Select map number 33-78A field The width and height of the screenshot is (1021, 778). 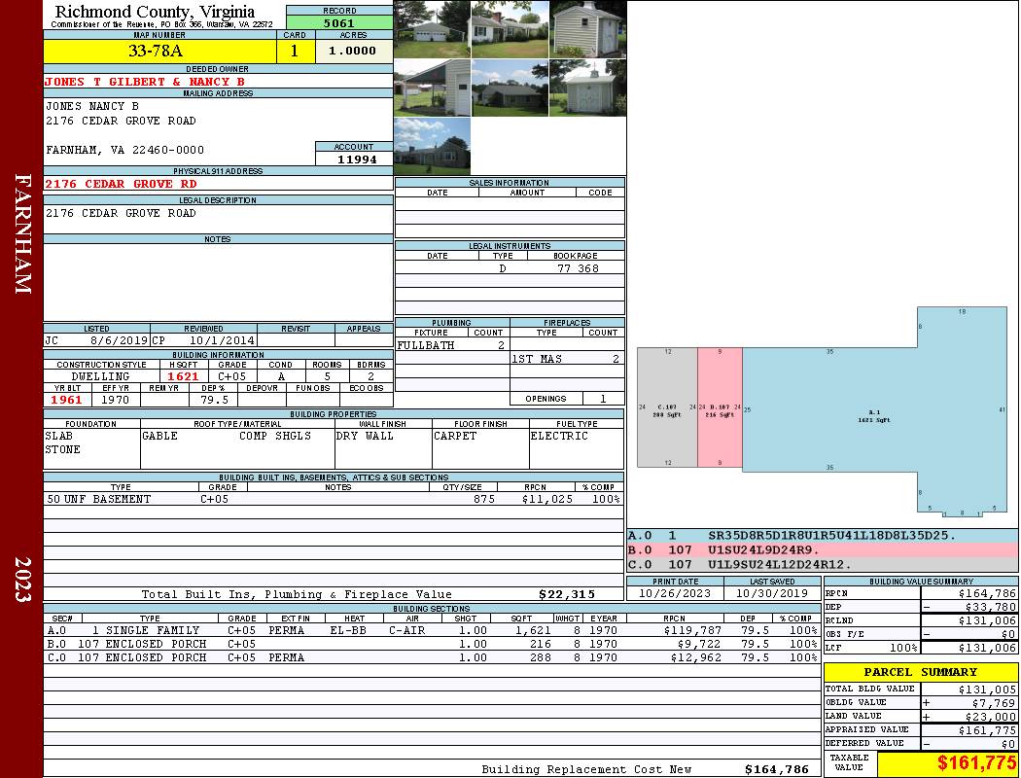[x=159, y=51]
